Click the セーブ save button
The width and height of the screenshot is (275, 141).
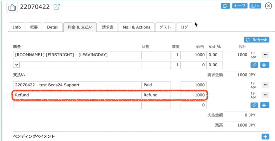[240, 6]
